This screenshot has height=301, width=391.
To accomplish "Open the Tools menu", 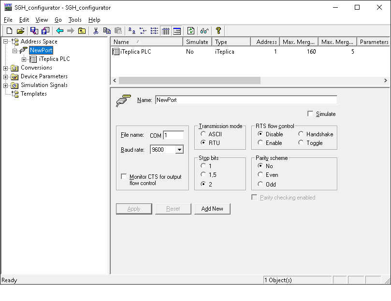I will (75, 20).
